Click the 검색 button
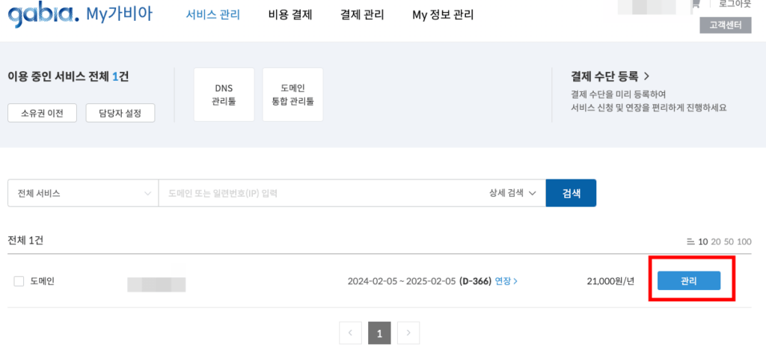The width and height of the screenshot is (766, 350). (x=571, y=193)
